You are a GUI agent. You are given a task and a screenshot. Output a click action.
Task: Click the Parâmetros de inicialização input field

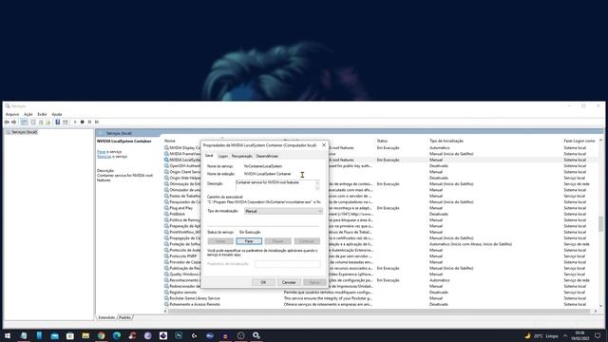[287, 264]
